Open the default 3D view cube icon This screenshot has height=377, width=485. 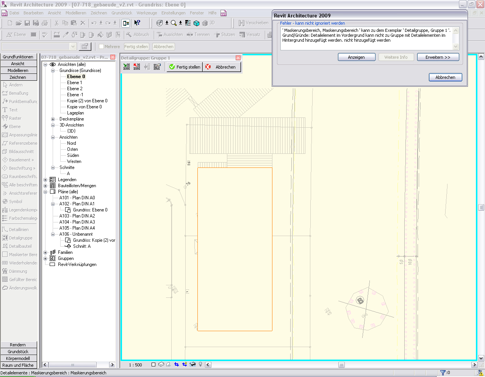point(196,23)
